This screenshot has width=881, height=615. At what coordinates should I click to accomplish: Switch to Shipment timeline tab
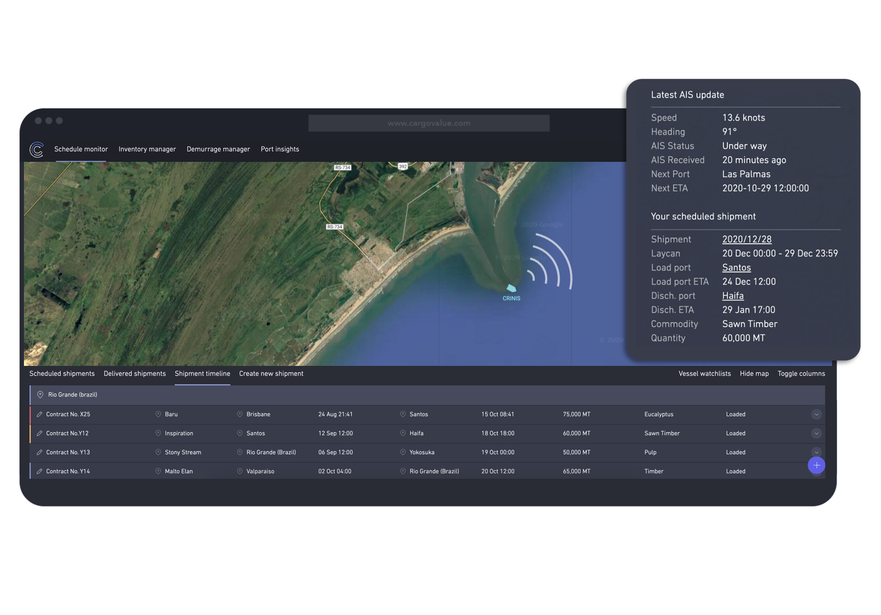202,374
